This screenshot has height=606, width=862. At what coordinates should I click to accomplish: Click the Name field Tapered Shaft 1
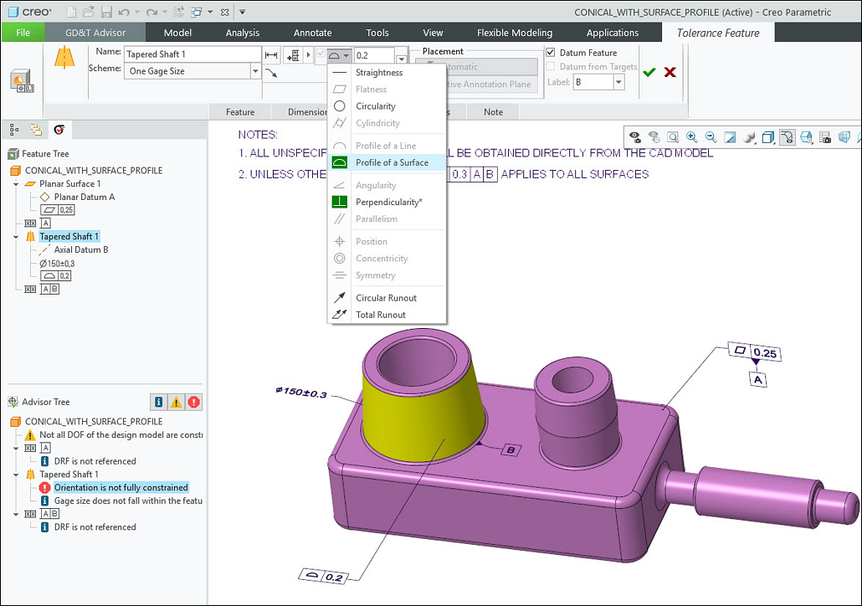coord(192,54)
